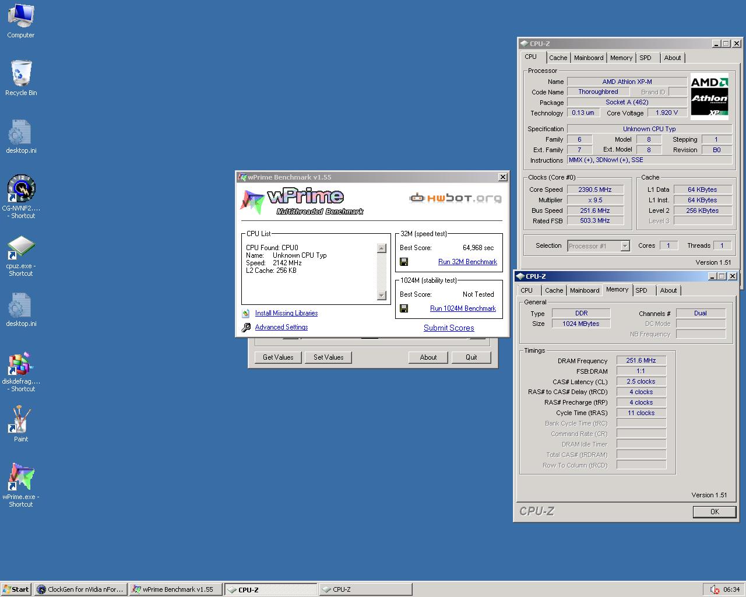This screenshot has height=597, width=746.
Task: Switch to ClockGen taskbar button
Action: coord(80,589)
